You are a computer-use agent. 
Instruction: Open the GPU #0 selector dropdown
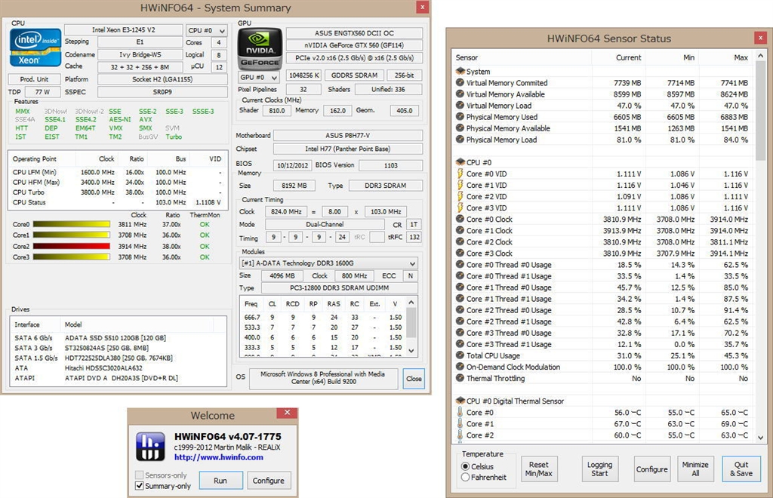(259, 77)
